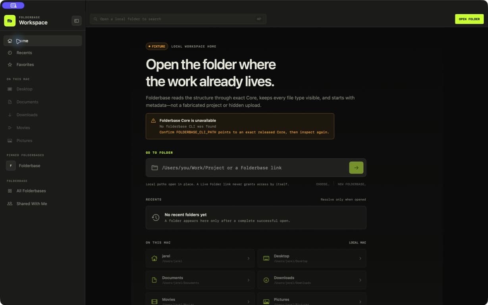Select Desktop in the sidebar
Image resolution: width=488 pixels, height=305 pixels.
pyautogui.click(x=43, y=89)
